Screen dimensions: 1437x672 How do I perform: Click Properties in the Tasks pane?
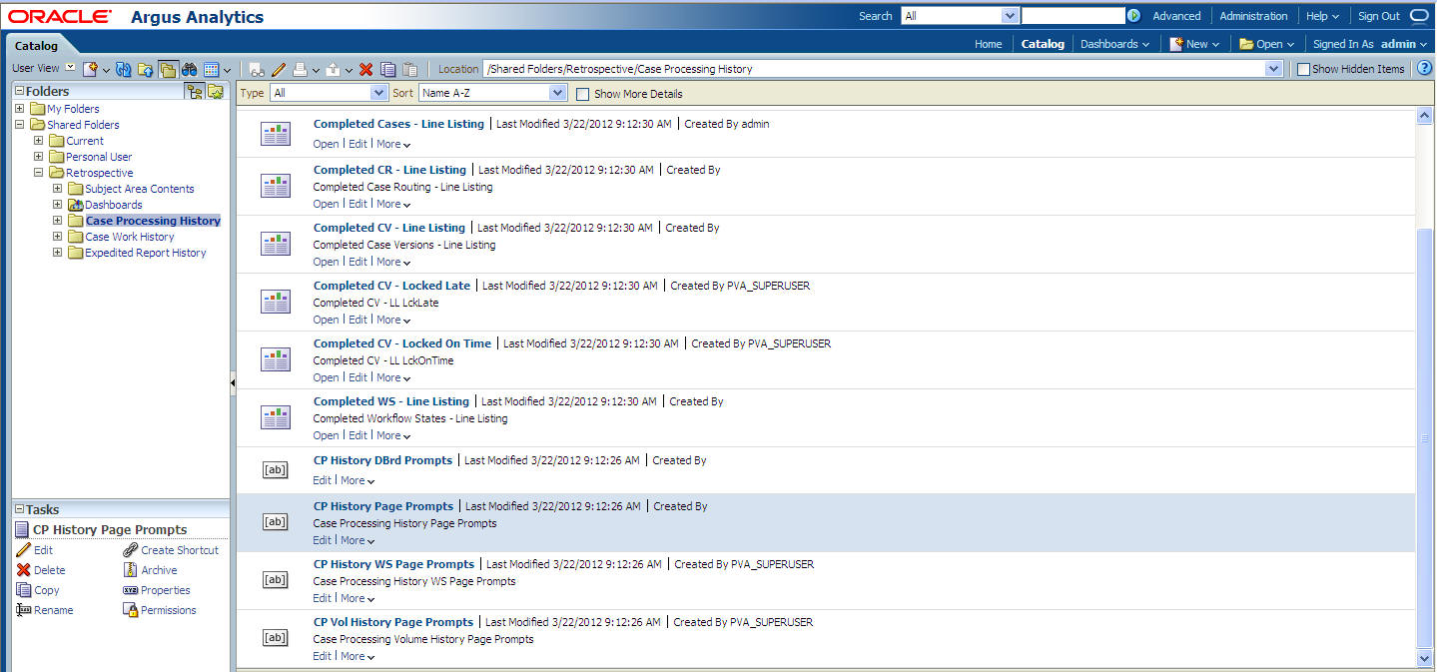pos(156,590)
